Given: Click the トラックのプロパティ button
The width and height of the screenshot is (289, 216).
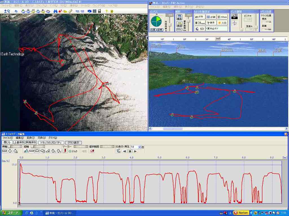Looking at the screenshot, I should [51, 143].
